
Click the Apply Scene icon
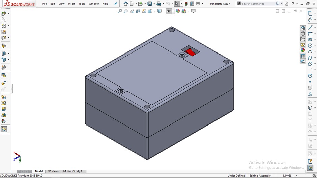point(184,11)
